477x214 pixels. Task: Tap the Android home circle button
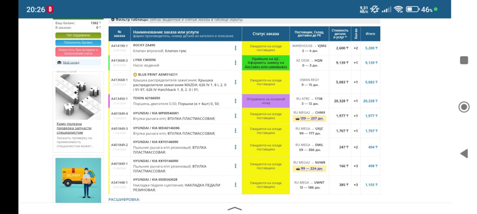[464, 107]
